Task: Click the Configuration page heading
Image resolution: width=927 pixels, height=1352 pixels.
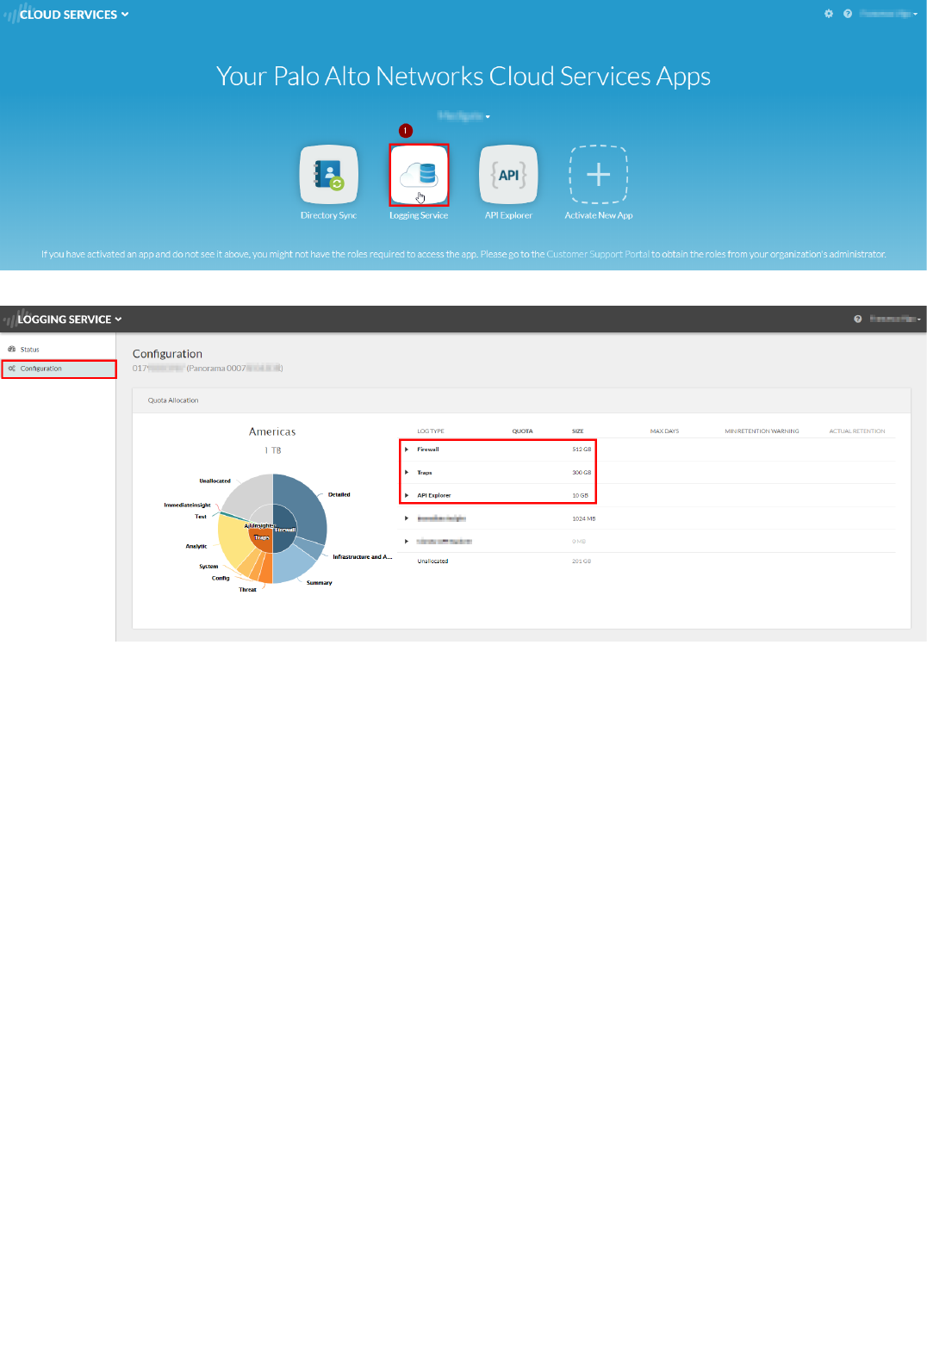Action: (x=167, y=354)
